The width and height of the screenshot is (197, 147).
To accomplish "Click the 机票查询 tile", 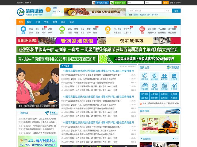I will tap(164, 94).
